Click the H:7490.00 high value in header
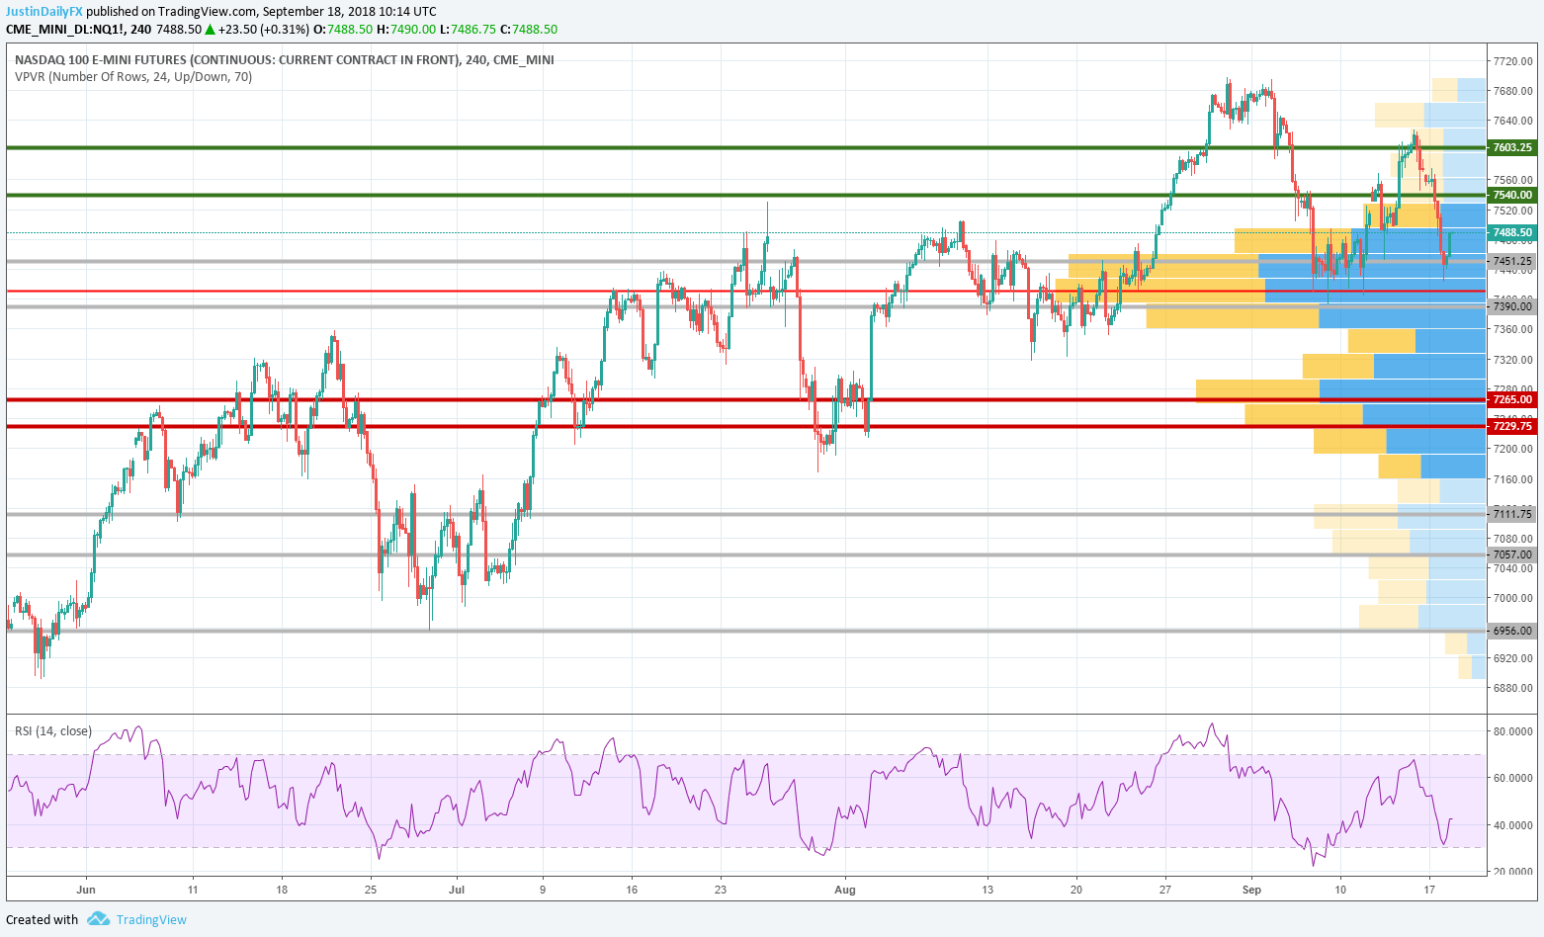The height and width of the screenshot is (937, 1544). click(x=406, y=30)
